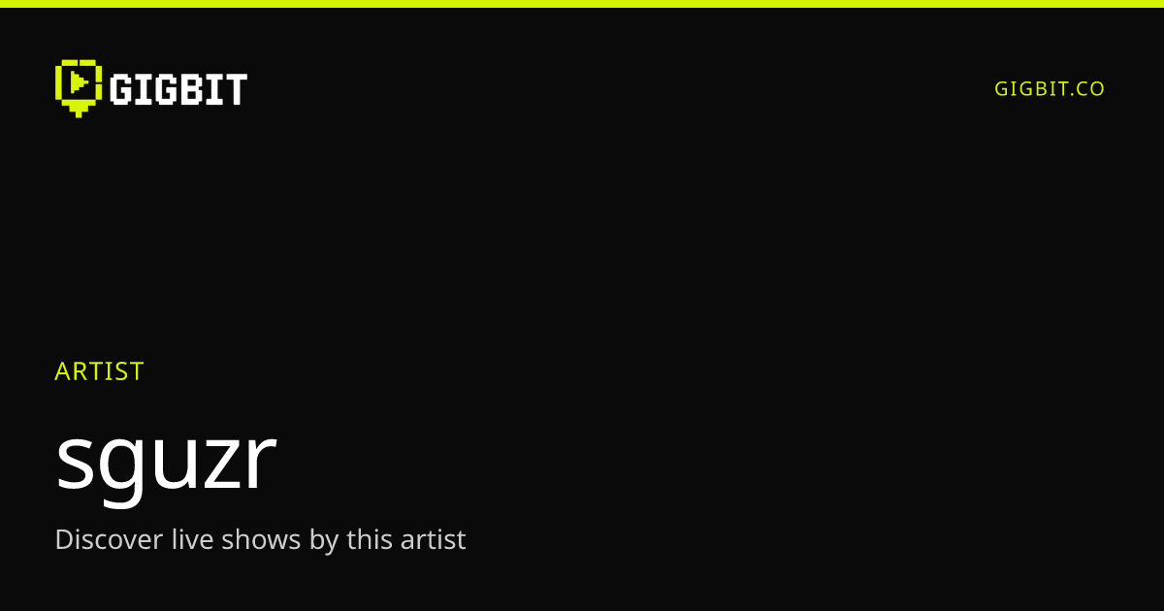Open the GIGBIT.CO link
The width and height of the screenshot is (1164, 611).
pos(1050,88)
